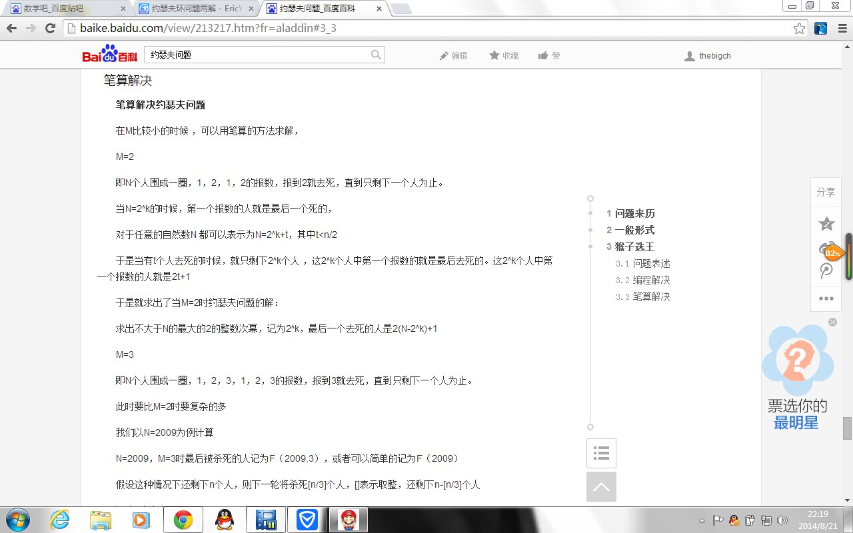The image size is (853, 533).
Task: Jump to section 3 猴子选王
Action: pyautogui.click(x=630, y=247)
